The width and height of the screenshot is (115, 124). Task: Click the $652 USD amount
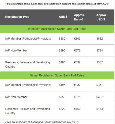(x=99, y=39)
